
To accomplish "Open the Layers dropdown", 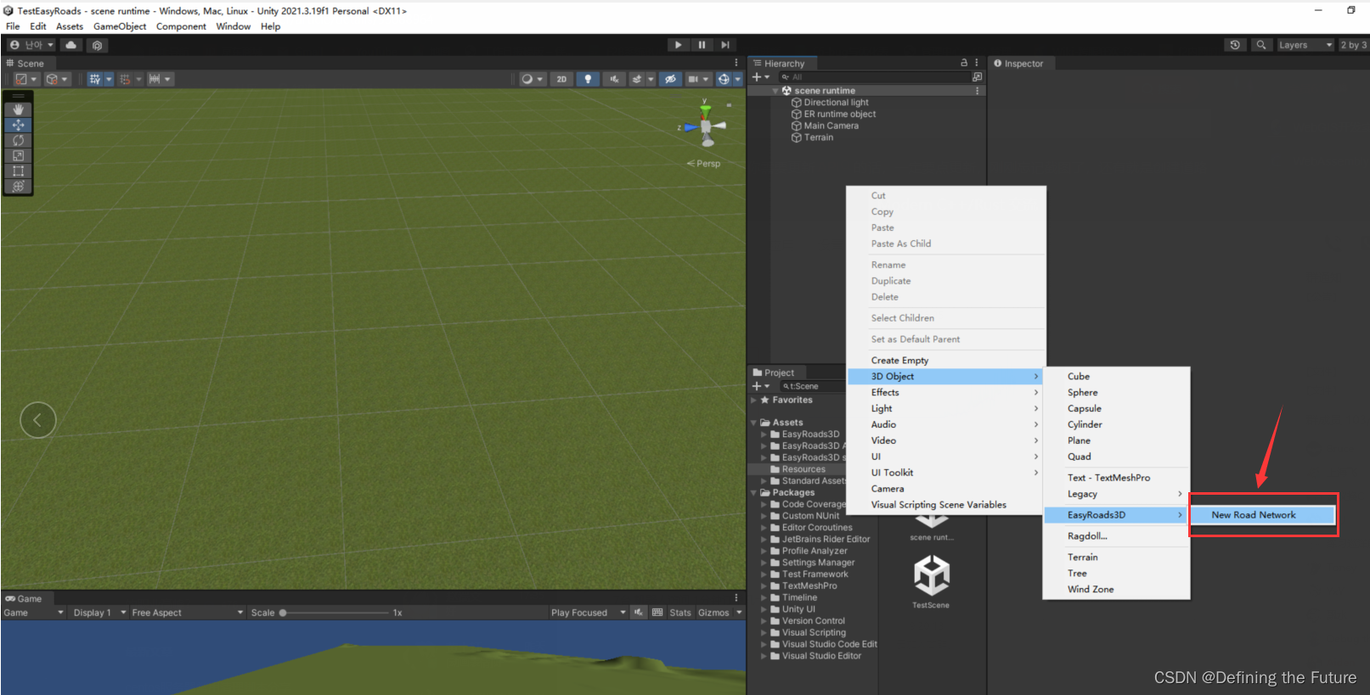I will tap(1305, 45).
